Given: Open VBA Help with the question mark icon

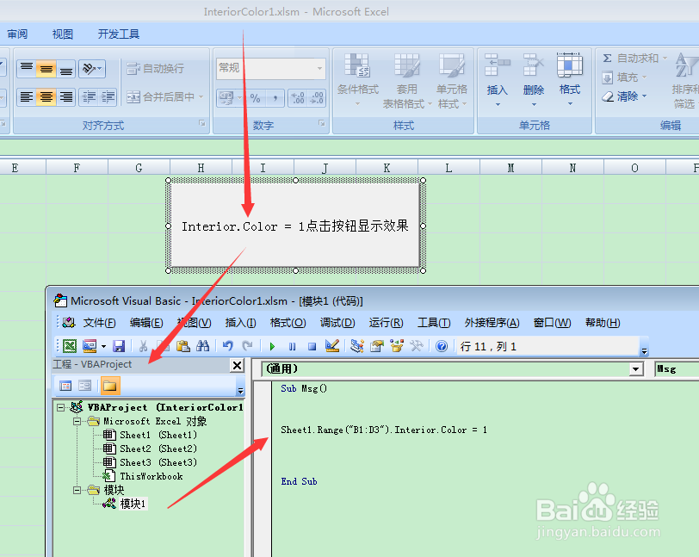Looking at the screenshot, I should pos(442,346).
